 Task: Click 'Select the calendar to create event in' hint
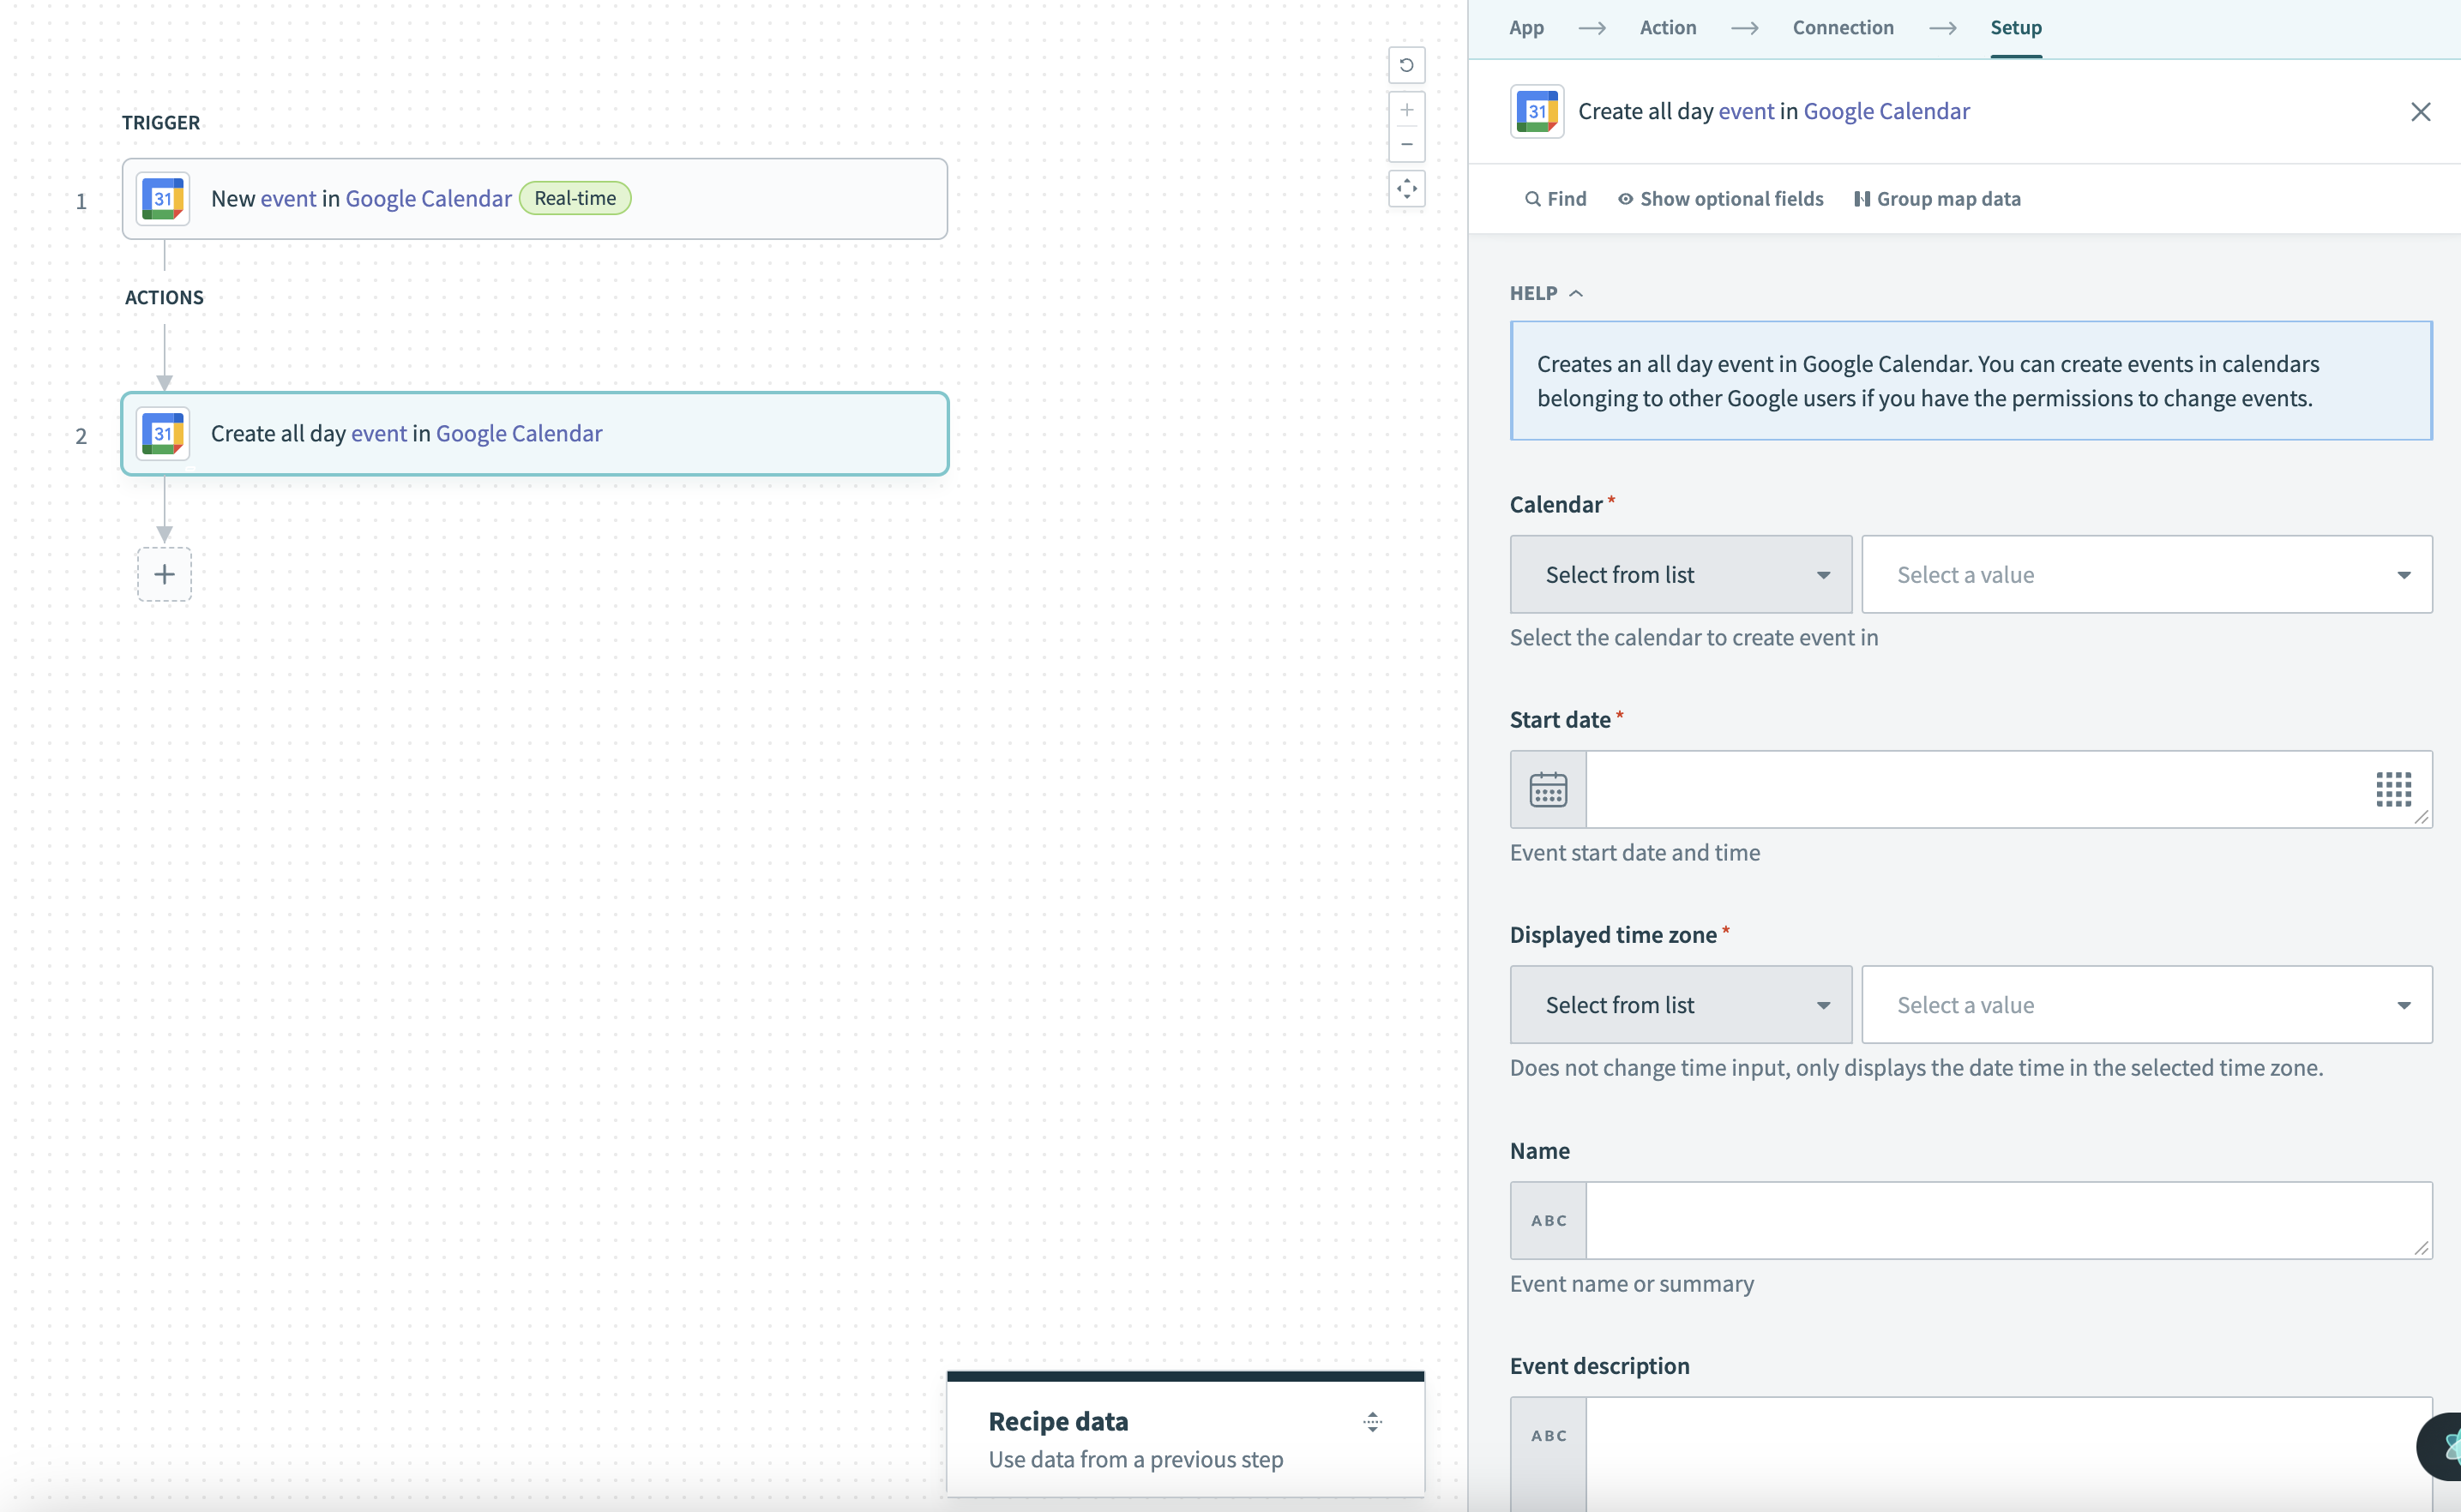point(1694,637)
